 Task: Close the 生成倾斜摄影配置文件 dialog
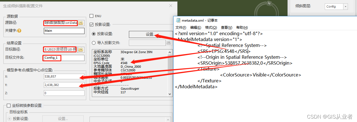click(x=171, y=6)
